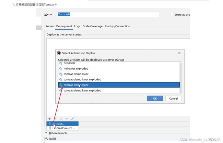Switch to the Code Coverage tab
The height and width of the screenshot is (143, 223).
pos(93,26)
